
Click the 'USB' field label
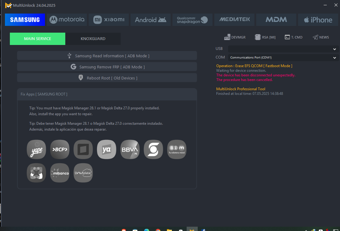tap(219, 49)
